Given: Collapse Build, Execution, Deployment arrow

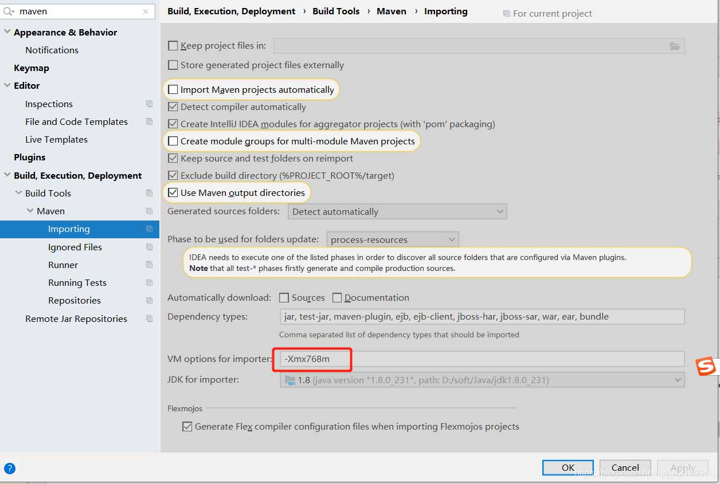Looking at the screenshot, I should tap(7, 175).
